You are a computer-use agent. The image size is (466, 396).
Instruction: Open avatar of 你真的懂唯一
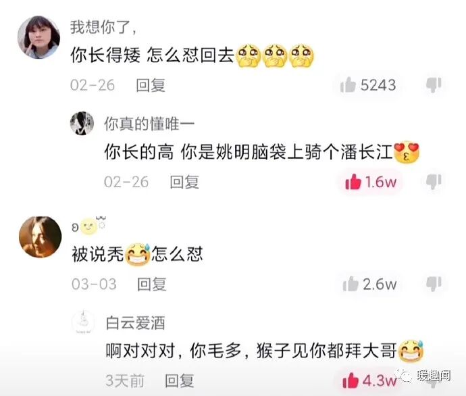coord(82,124)
